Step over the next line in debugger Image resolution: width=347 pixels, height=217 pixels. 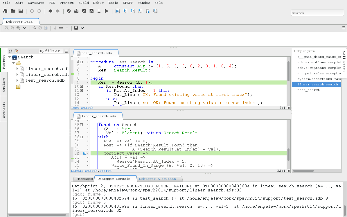pos(133,11)
